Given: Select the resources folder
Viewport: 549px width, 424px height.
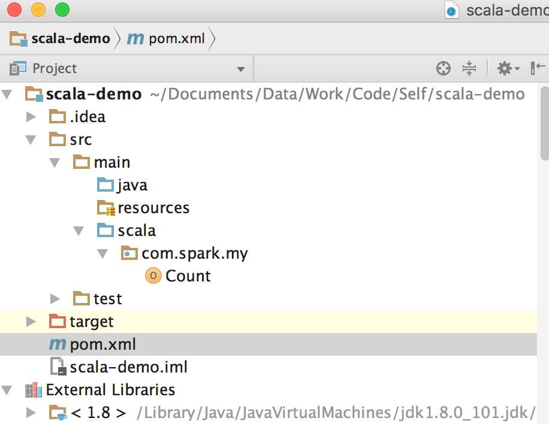Looking at the screenshot, I should pos(153,208).
